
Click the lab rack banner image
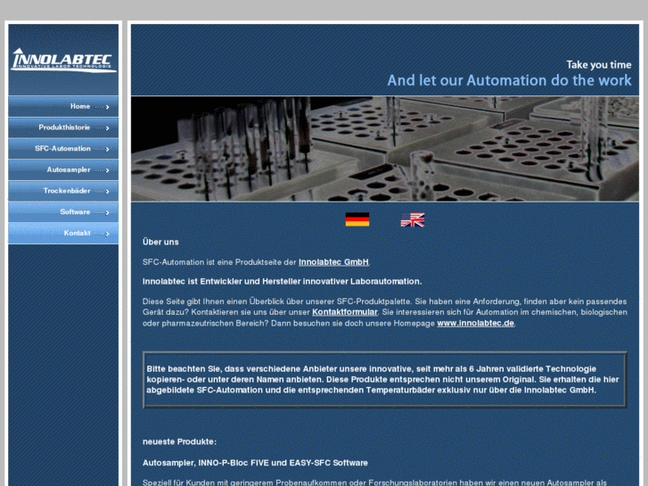pyautogui.click(x=385, y=149)
